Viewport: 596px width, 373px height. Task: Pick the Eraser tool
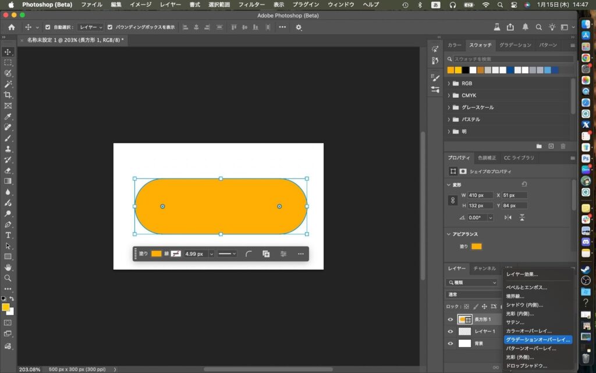click(8, 170)
